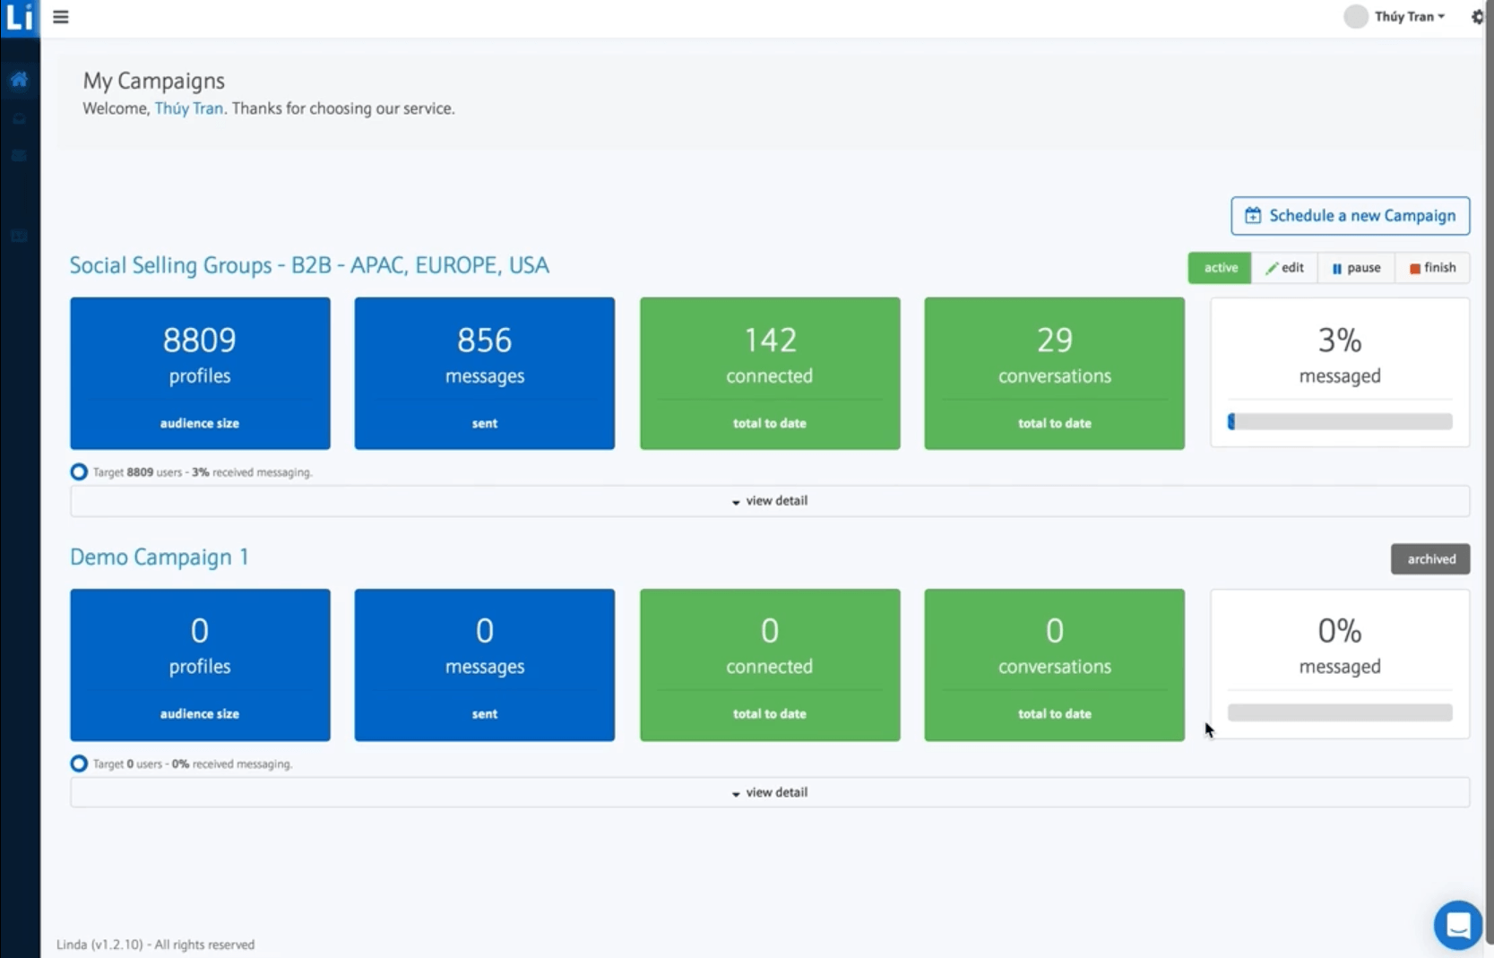
Task: Open the open-envelope inbox icon in sidebar
Action: pyautogui.click(x=19, y=118)
